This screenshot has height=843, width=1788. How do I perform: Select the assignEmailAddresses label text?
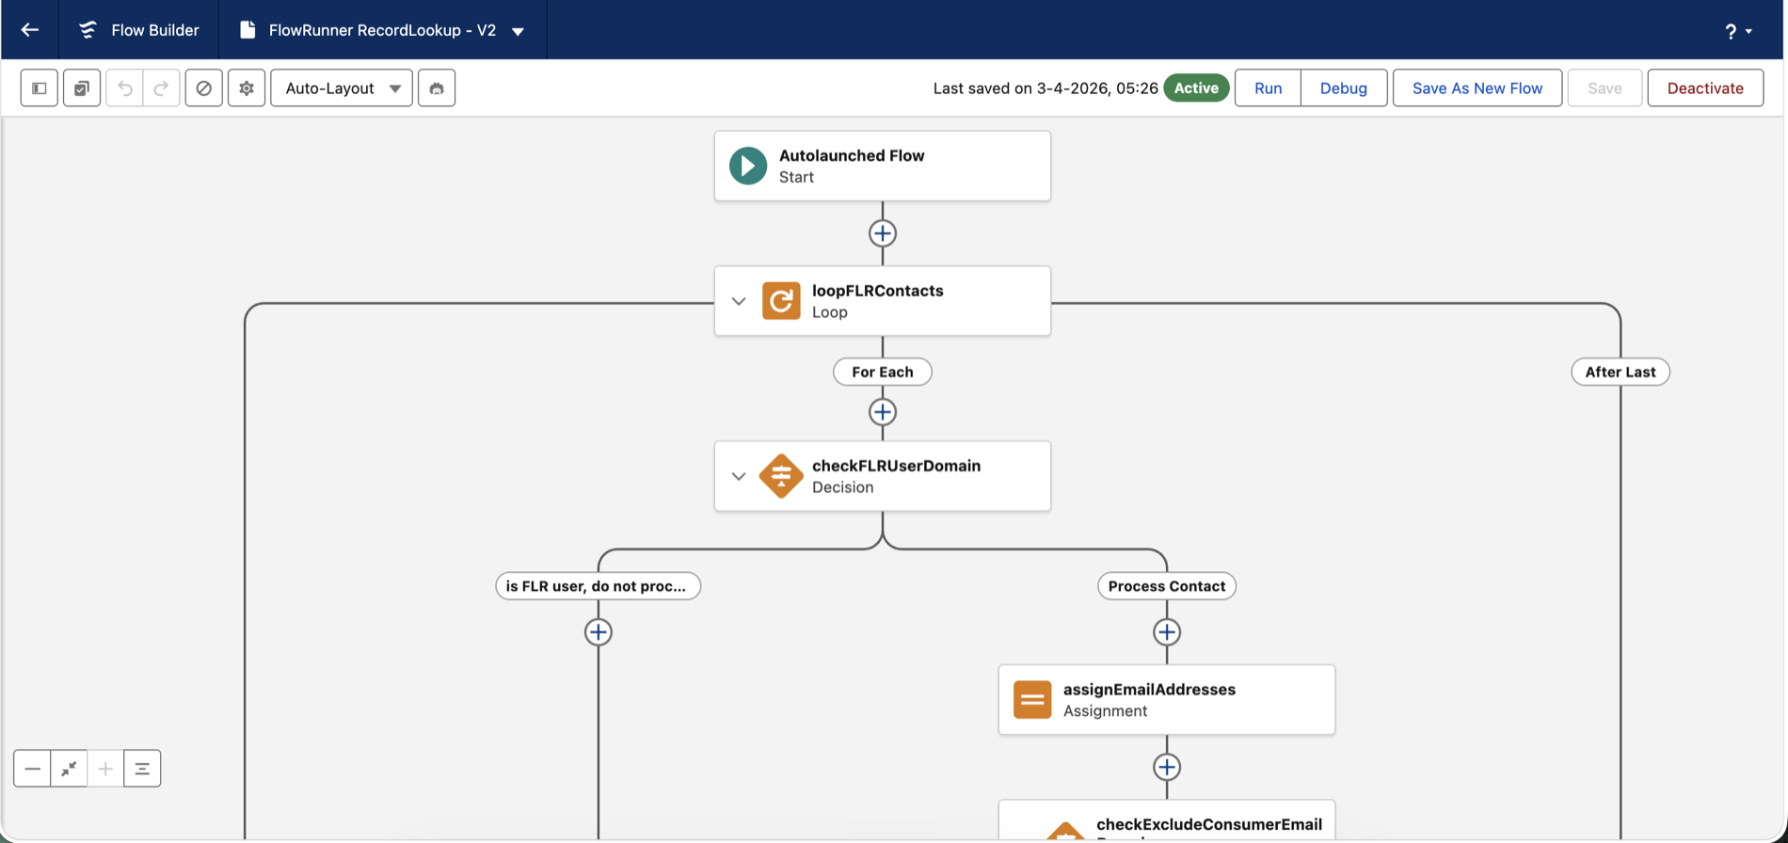pyautogui.click(x=1149, y=690)
